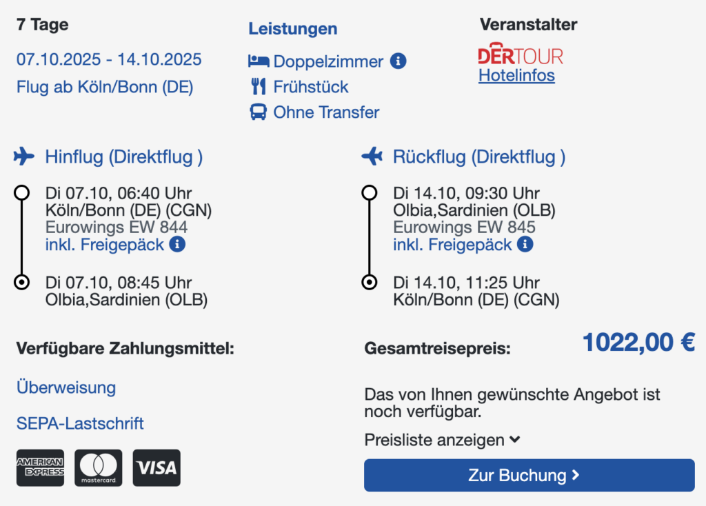Click the bus icon beside Ohne Transfer
This screenshot has height=506, width=706.
coord(258,112)
